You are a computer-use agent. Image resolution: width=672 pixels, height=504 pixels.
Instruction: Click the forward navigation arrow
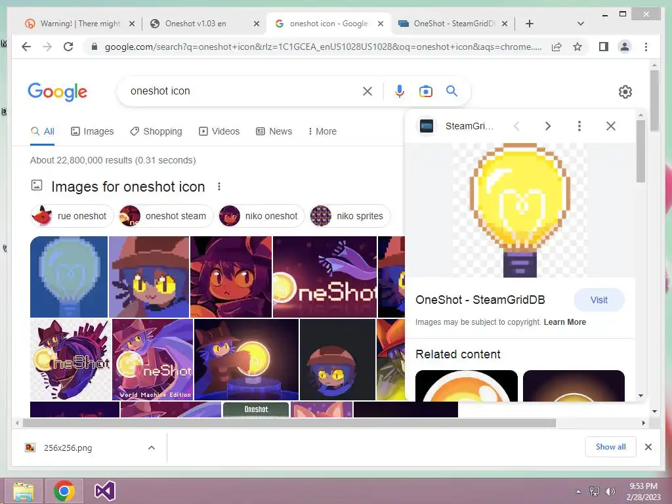pyautogui.click(x=47, y=47)
